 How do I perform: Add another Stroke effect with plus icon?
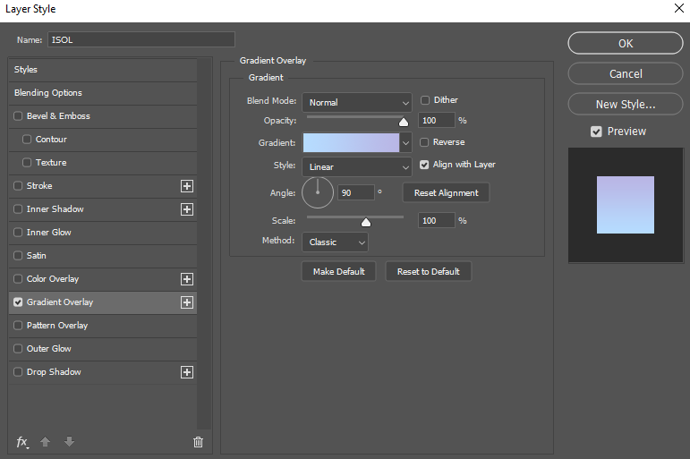187,186
